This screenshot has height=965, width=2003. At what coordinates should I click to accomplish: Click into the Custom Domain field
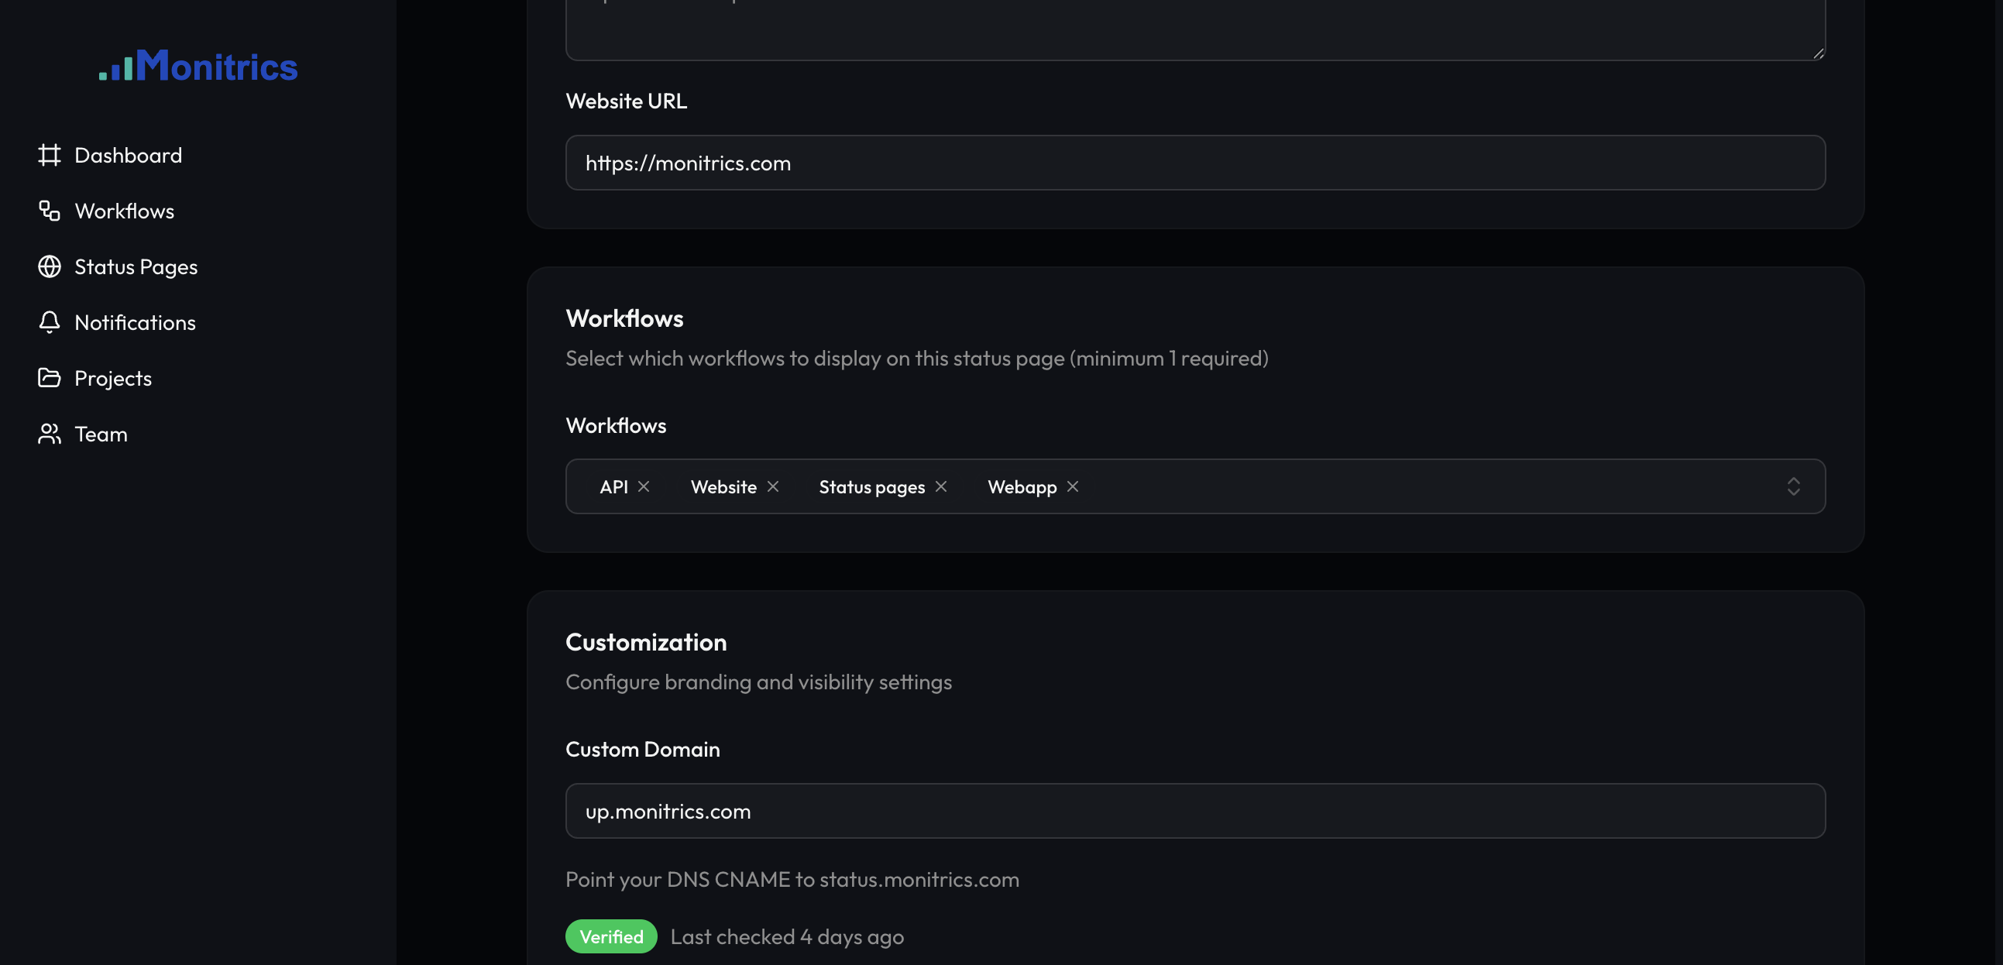(1194, 810)
